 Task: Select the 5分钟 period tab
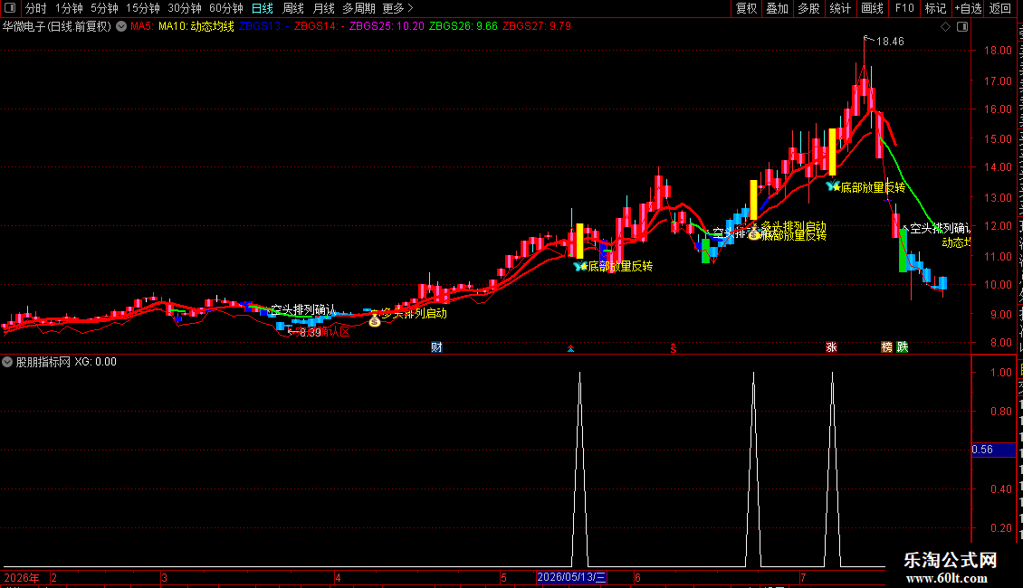pos(104,8)
